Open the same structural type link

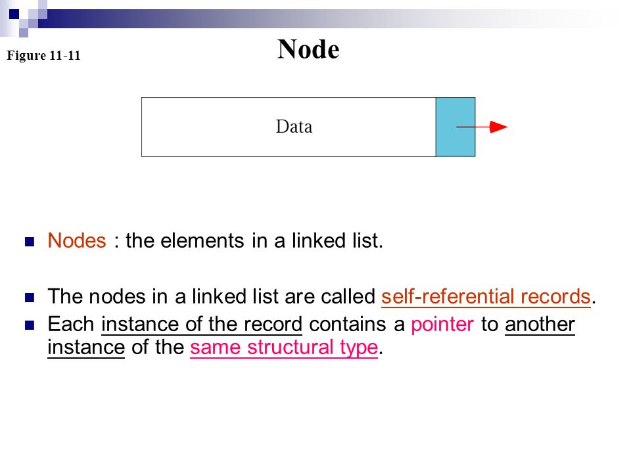[284, 348]
